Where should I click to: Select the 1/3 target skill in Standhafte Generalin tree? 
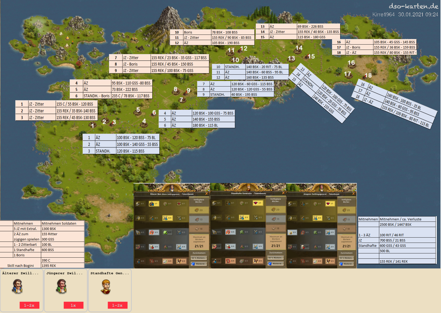coord(216,247)
